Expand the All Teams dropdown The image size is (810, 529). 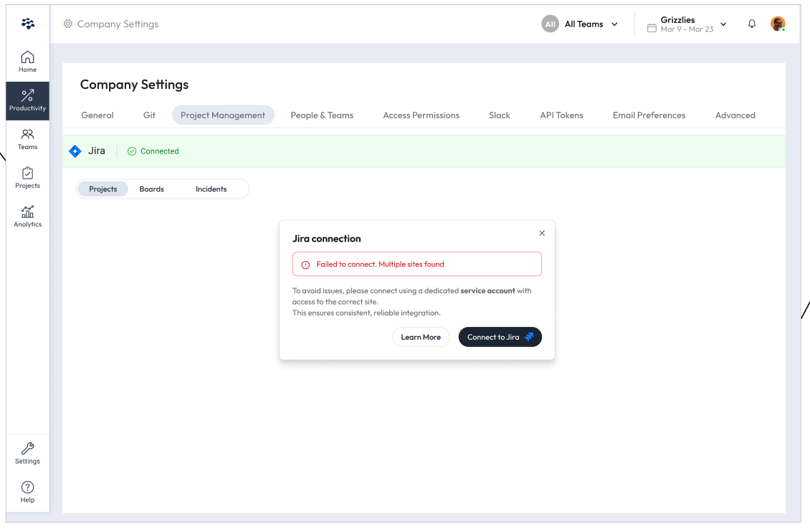581,24
